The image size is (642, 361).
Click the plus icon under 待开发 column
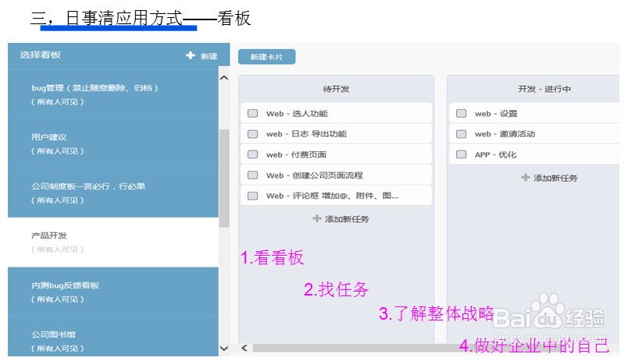(x=316, y=219)
